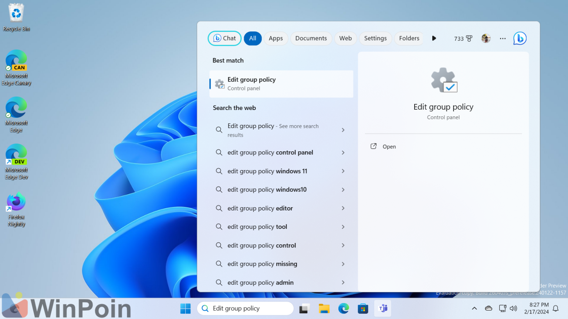This screenshot has height=319, width=568.
Task: Expand hidden icons in the system tray
Action: [x=474, y=308]
